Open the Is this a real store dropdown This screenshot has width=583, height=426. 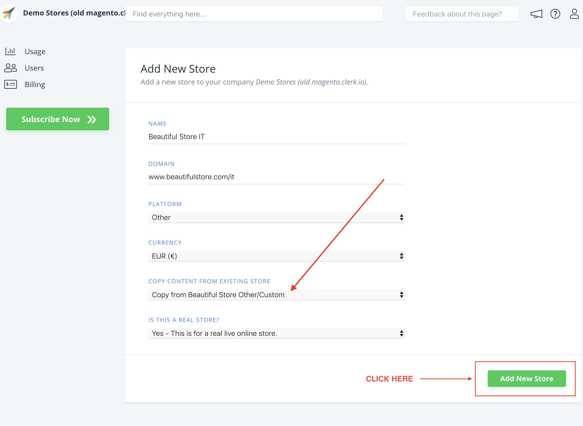tap(276, 334)
